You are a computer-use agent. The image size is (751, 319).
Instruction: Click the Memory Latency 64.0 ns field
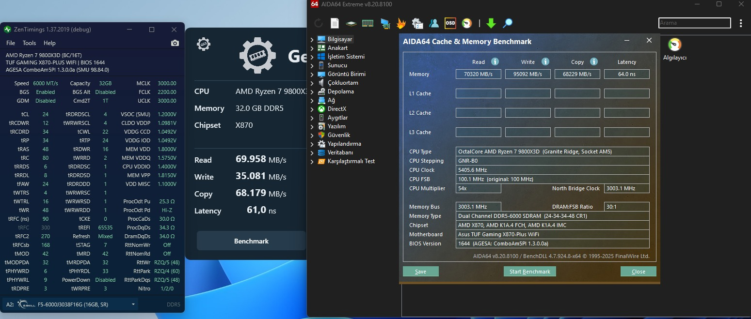627,74
